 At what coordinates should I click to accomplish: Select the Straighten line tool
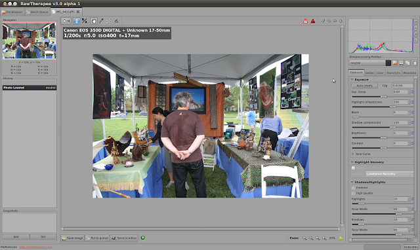tap(116, 21)
